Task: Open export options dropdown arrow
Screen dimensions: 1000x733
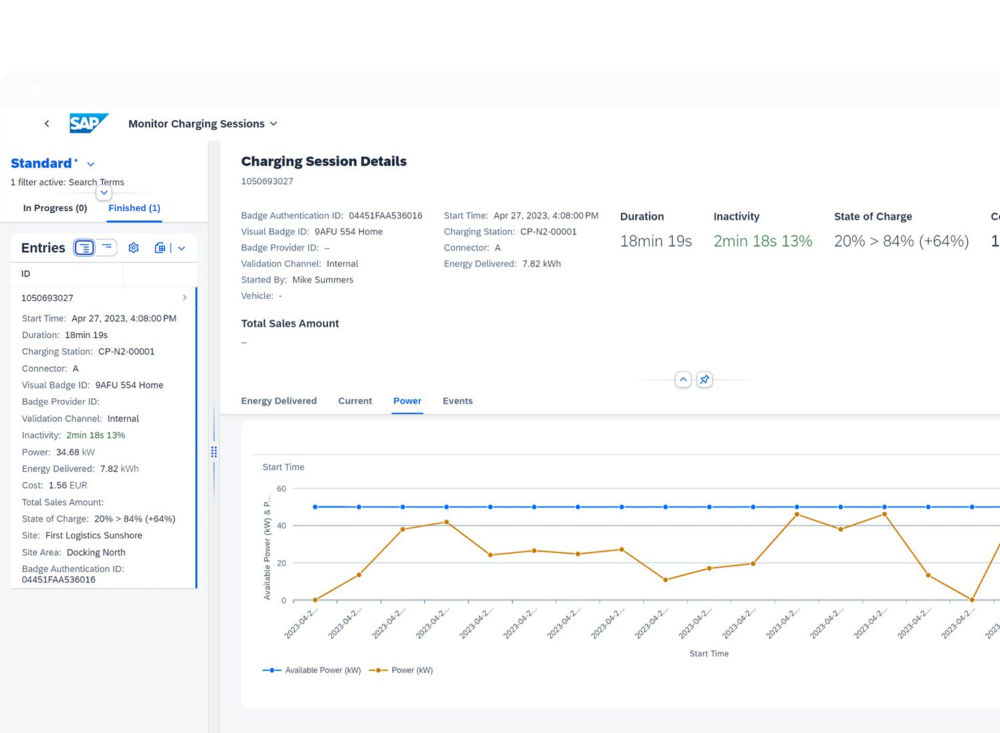Action: (x=181, y=249)
